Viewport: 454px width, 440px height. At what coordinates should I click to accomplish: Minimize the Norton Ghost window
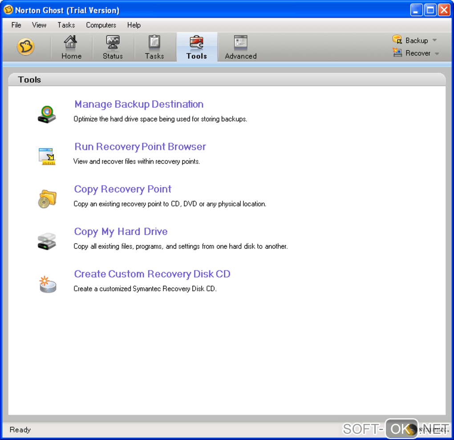[416, 10]
